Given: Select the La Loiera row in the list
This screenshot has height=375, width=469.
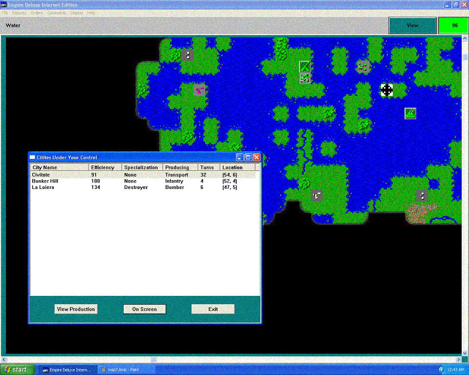Looking at the screenshot, I should click(x=43, y=187).
